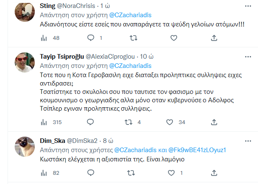Like Tayip Tsiproğlu's tweet

[170, 123]
